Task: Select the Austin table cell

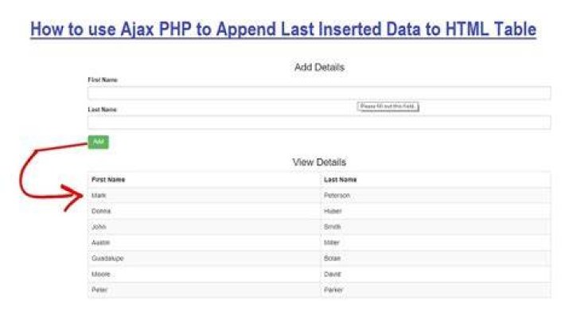Action: pos(204,243)
